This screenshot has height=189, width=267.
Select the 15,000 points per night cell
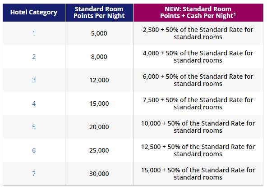tap(99, 103)
